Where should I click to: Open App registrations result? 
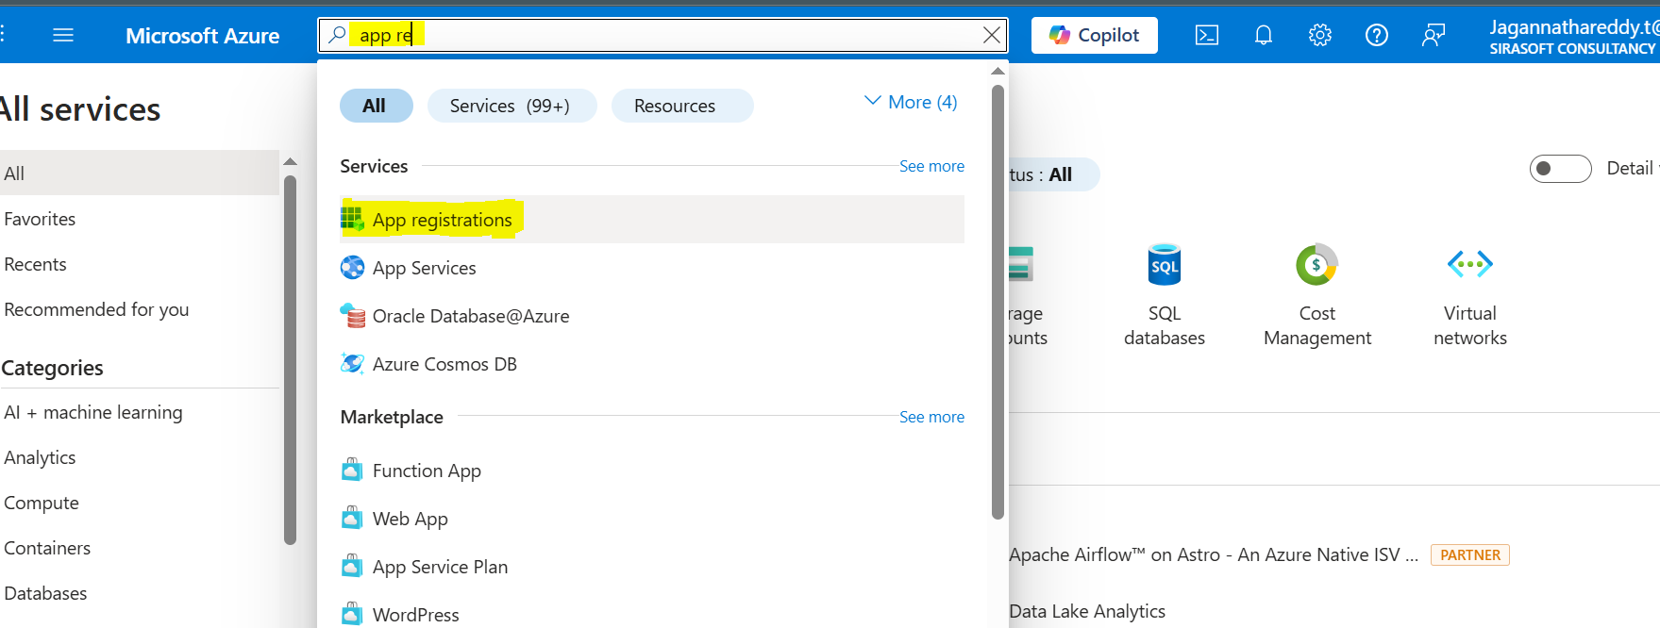[x=651, y=220]
